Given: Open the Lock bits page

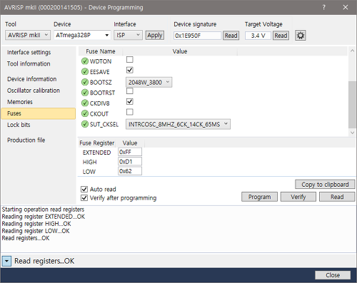Looking at the screenshot, I should coord(19,125).
